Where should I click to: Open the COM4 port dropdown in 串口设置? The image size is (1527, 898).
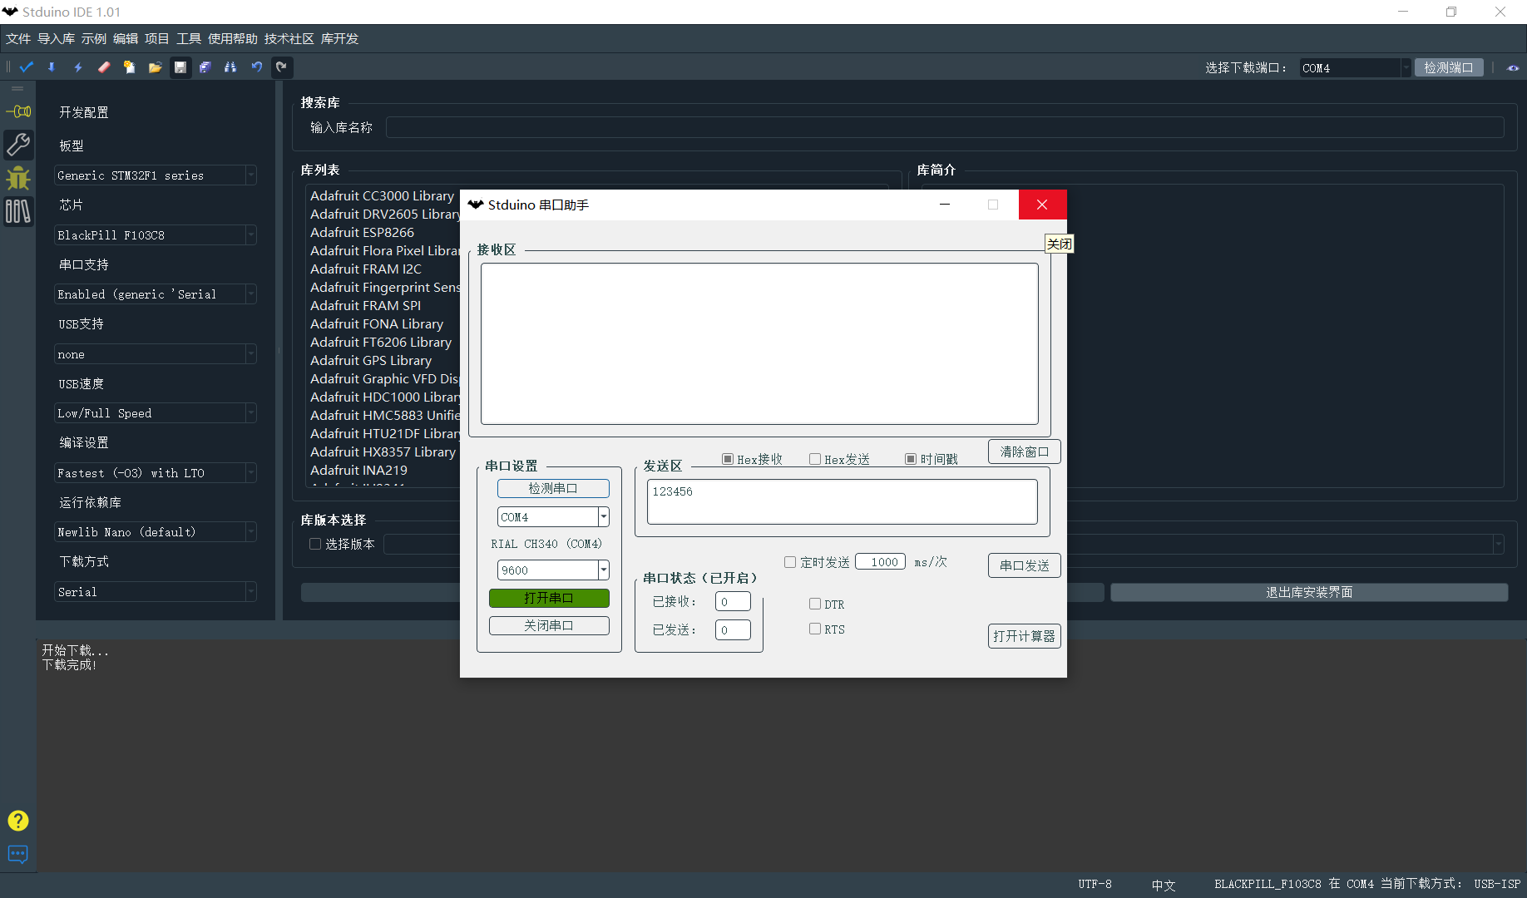click(553, 517)
